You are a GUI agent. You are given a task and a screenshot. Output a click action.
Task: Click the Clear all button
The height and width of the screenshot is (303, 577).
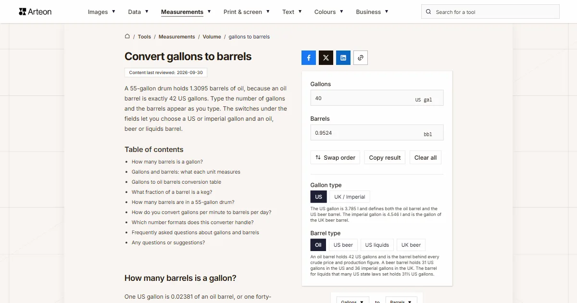(426, 157)
